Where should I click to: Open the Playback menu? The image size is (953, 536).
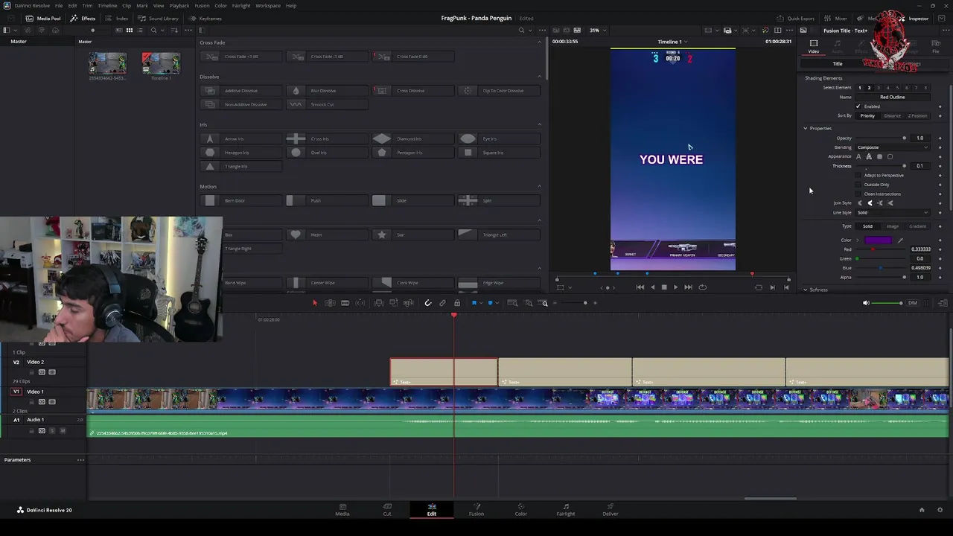click(179, 5)
